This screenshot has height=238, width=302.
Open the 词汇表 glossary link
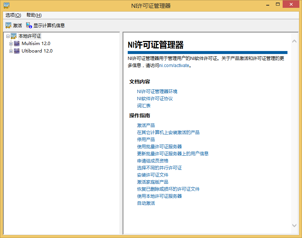[143, 106]
